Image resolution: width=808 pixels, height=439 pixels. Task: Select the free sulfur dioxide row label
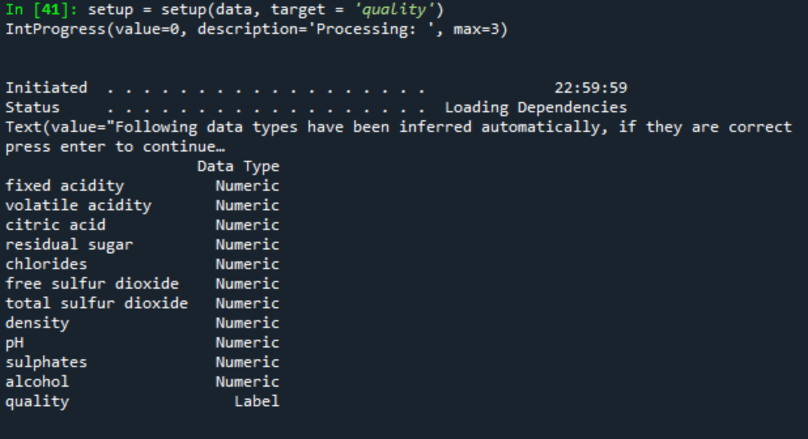tap(92, 284)
